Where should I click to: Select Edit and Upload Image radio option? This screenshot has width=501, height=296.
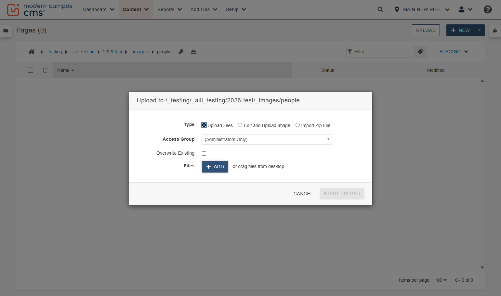click(x=240, y=125)
